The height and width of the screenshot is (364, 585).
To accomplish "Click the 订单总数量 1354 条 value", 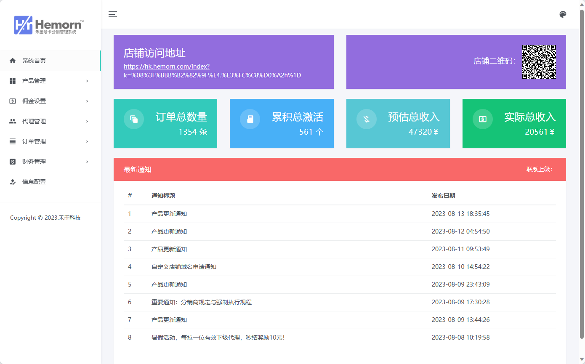I will coord(193,132).
